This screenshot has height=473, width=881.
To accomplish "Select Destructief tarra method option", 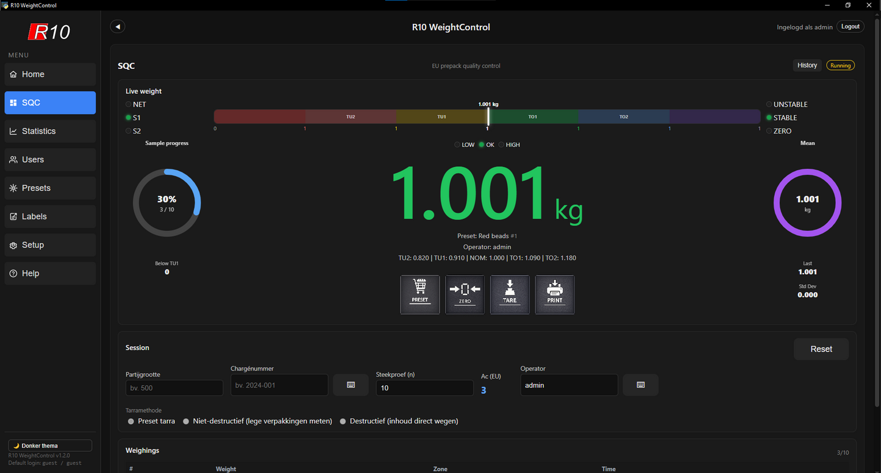I will click(343, 421).
